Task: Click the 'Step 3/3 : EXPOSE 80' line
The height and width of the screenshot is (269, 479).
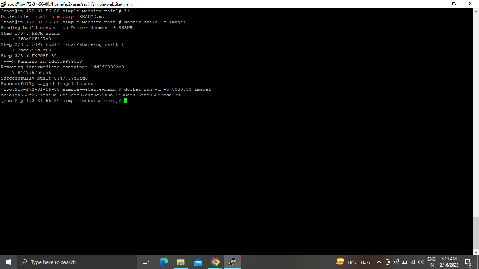Action: [29, 56]
